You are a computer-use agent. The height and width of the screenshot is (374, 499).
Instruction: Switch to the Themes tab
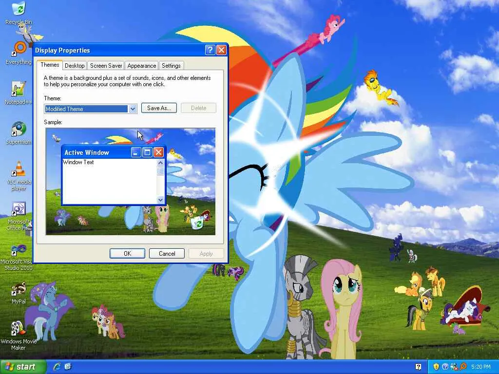[x=50, y=65]
